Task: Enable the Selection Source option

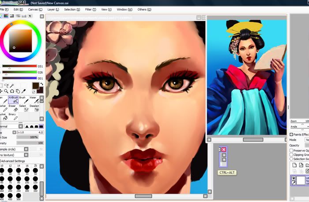Action: click(x=291, y=159)
